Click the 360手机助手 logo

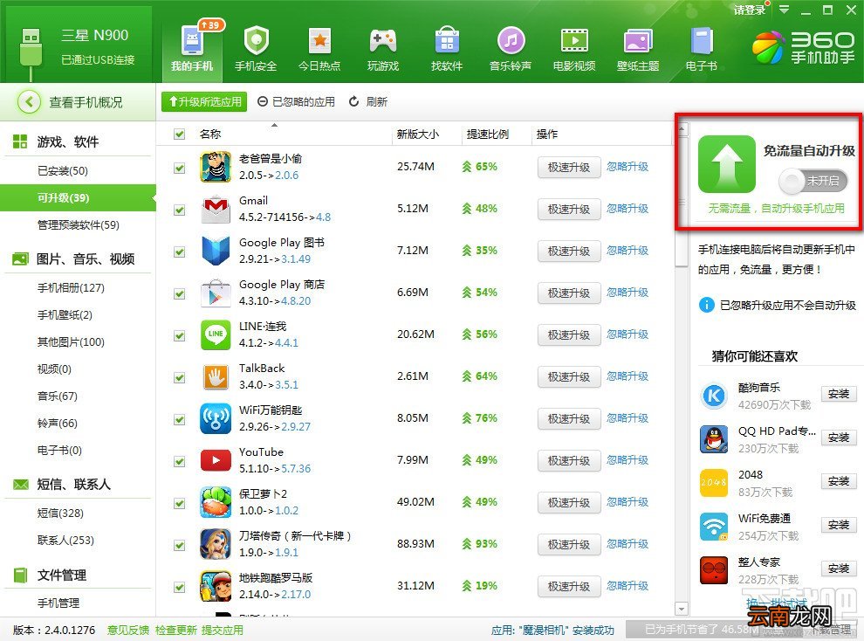point(804,47)
